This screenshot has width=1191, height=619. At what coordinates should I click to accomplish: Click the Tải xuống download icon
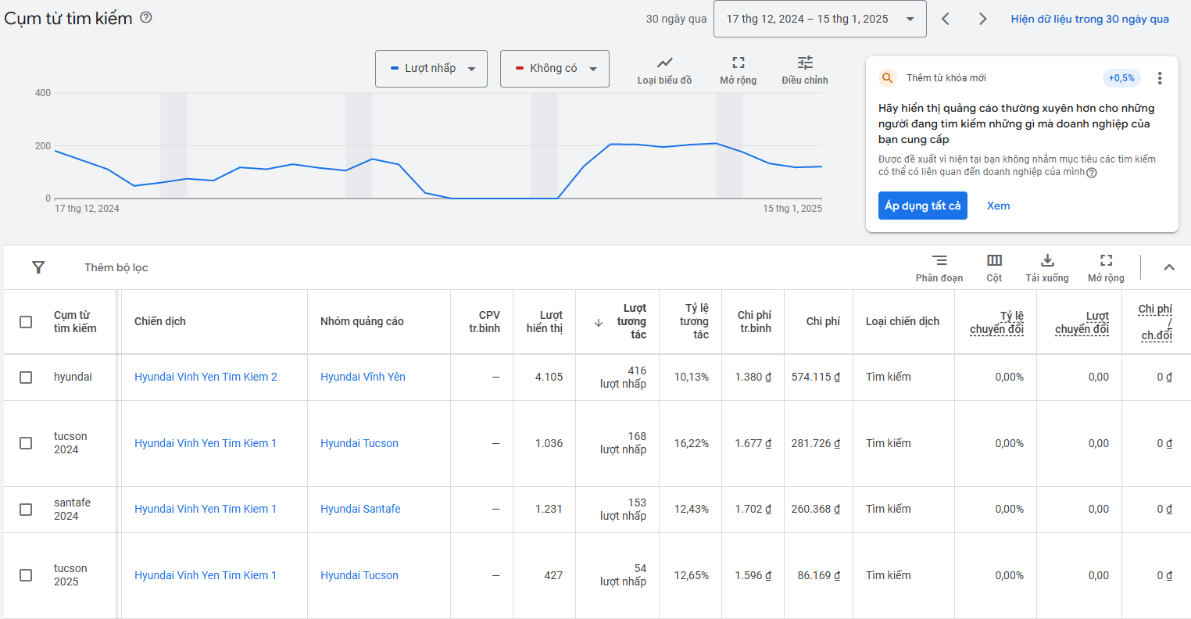pos(1047,261)
